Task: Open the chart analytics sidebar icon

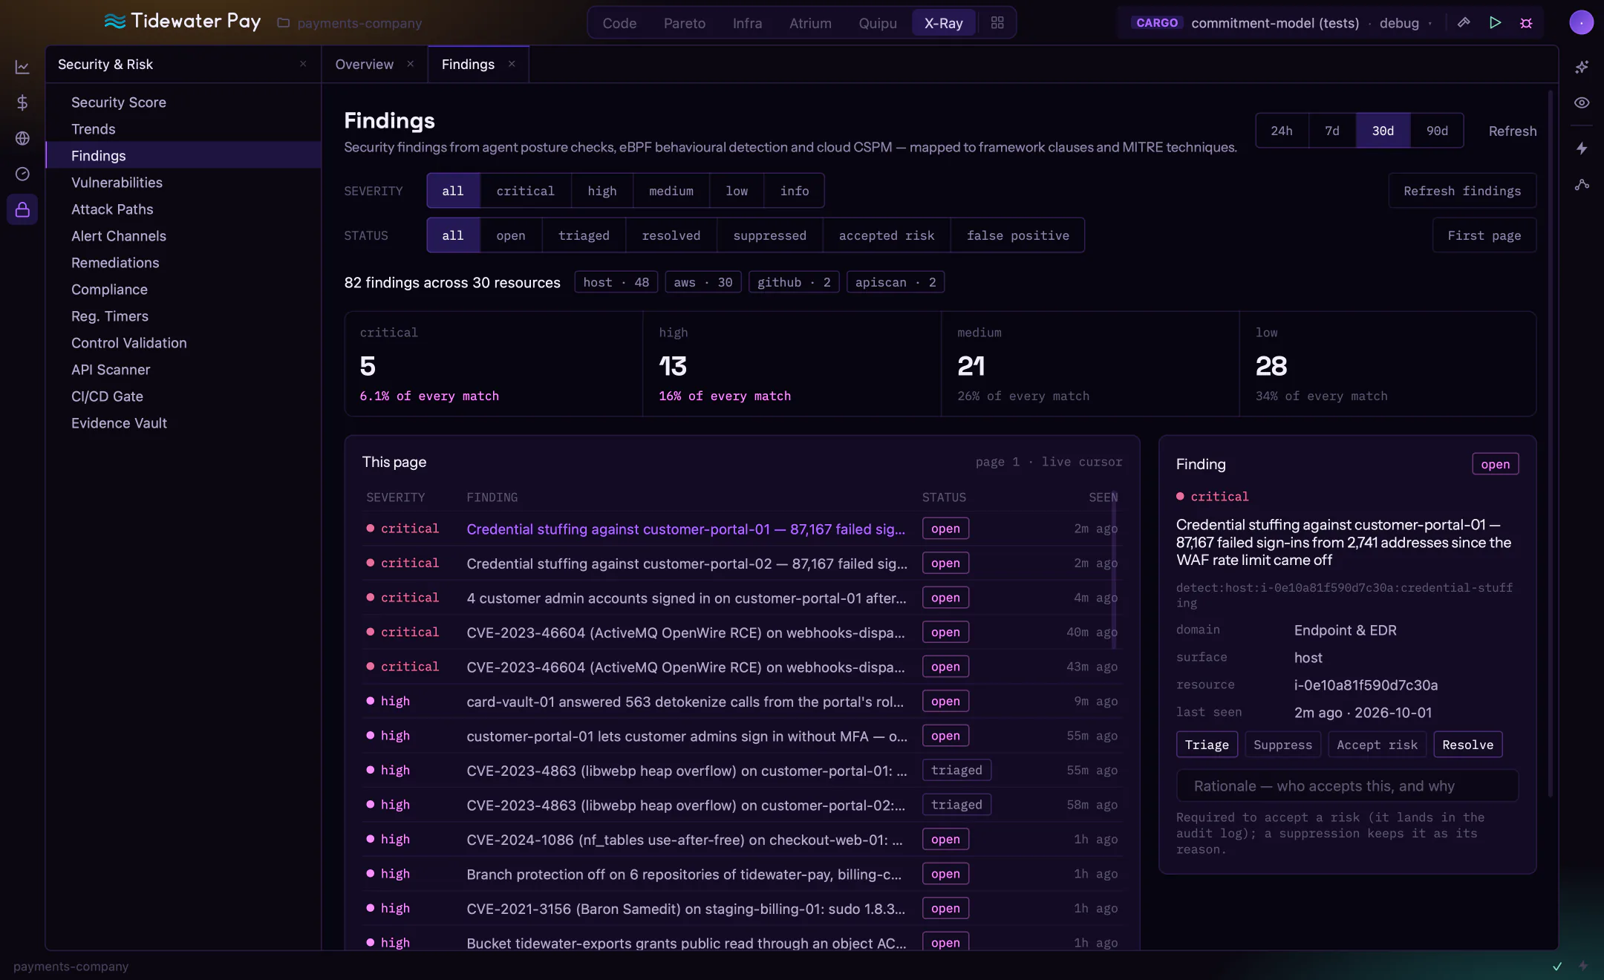Action: [22, 67]
